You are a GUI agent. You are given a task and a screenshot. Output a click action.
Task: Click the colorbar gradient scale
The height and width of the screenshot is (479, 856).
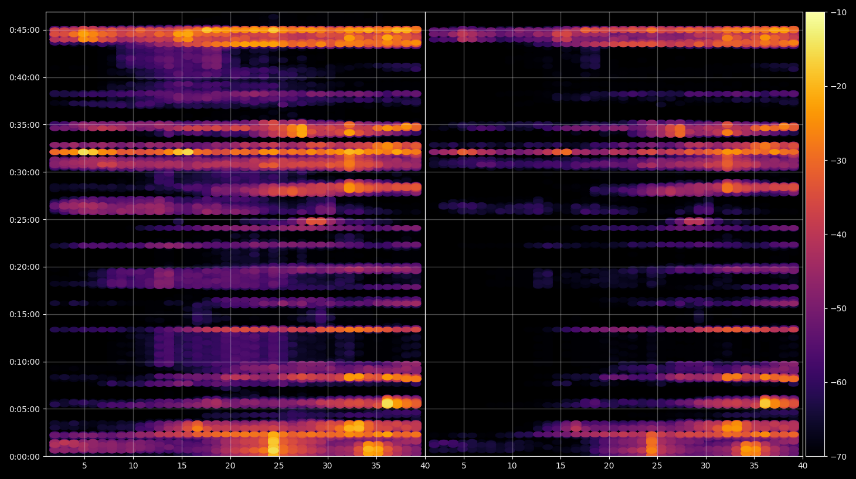(x=815, y=234)
